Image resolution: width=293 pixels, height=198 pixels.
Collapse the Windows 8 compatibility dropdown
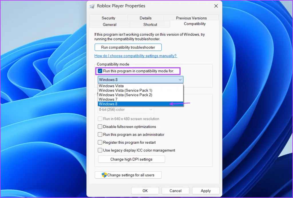tap(180, 80)
